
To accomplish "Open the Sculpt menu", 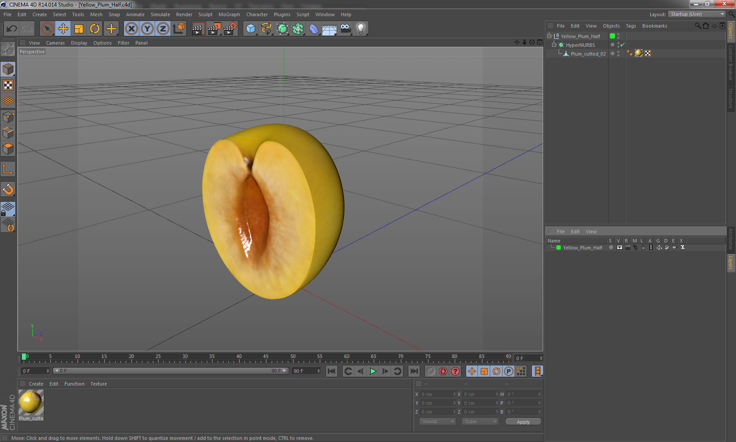I will click(x=205, y=14).
